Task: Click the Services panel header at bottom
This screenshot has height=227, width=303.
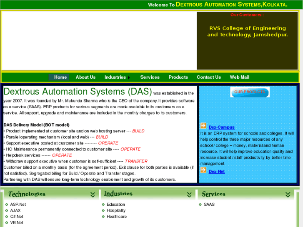Action: tap(246, 195)
